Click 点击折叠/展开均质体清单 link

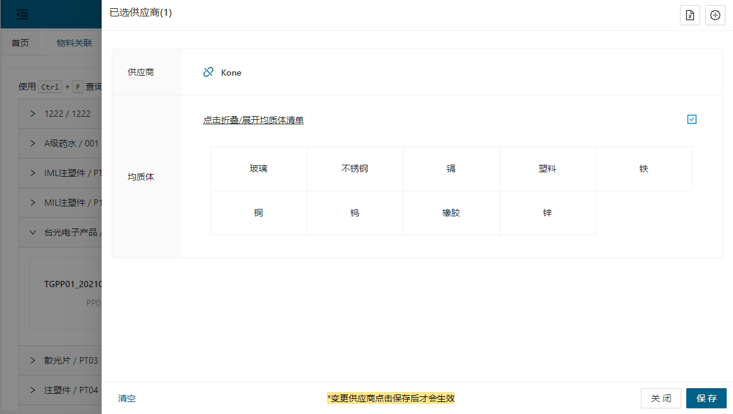(253, 120)
